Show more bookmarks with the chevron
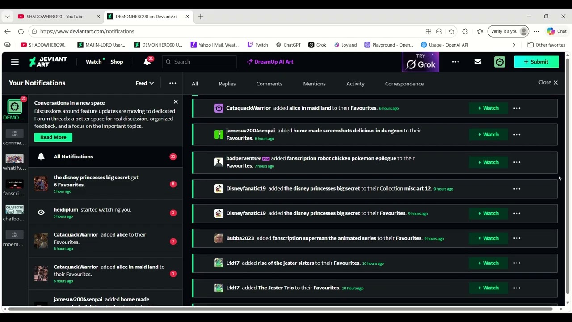Screen dimensions: 572x322 tap(513, 45)
